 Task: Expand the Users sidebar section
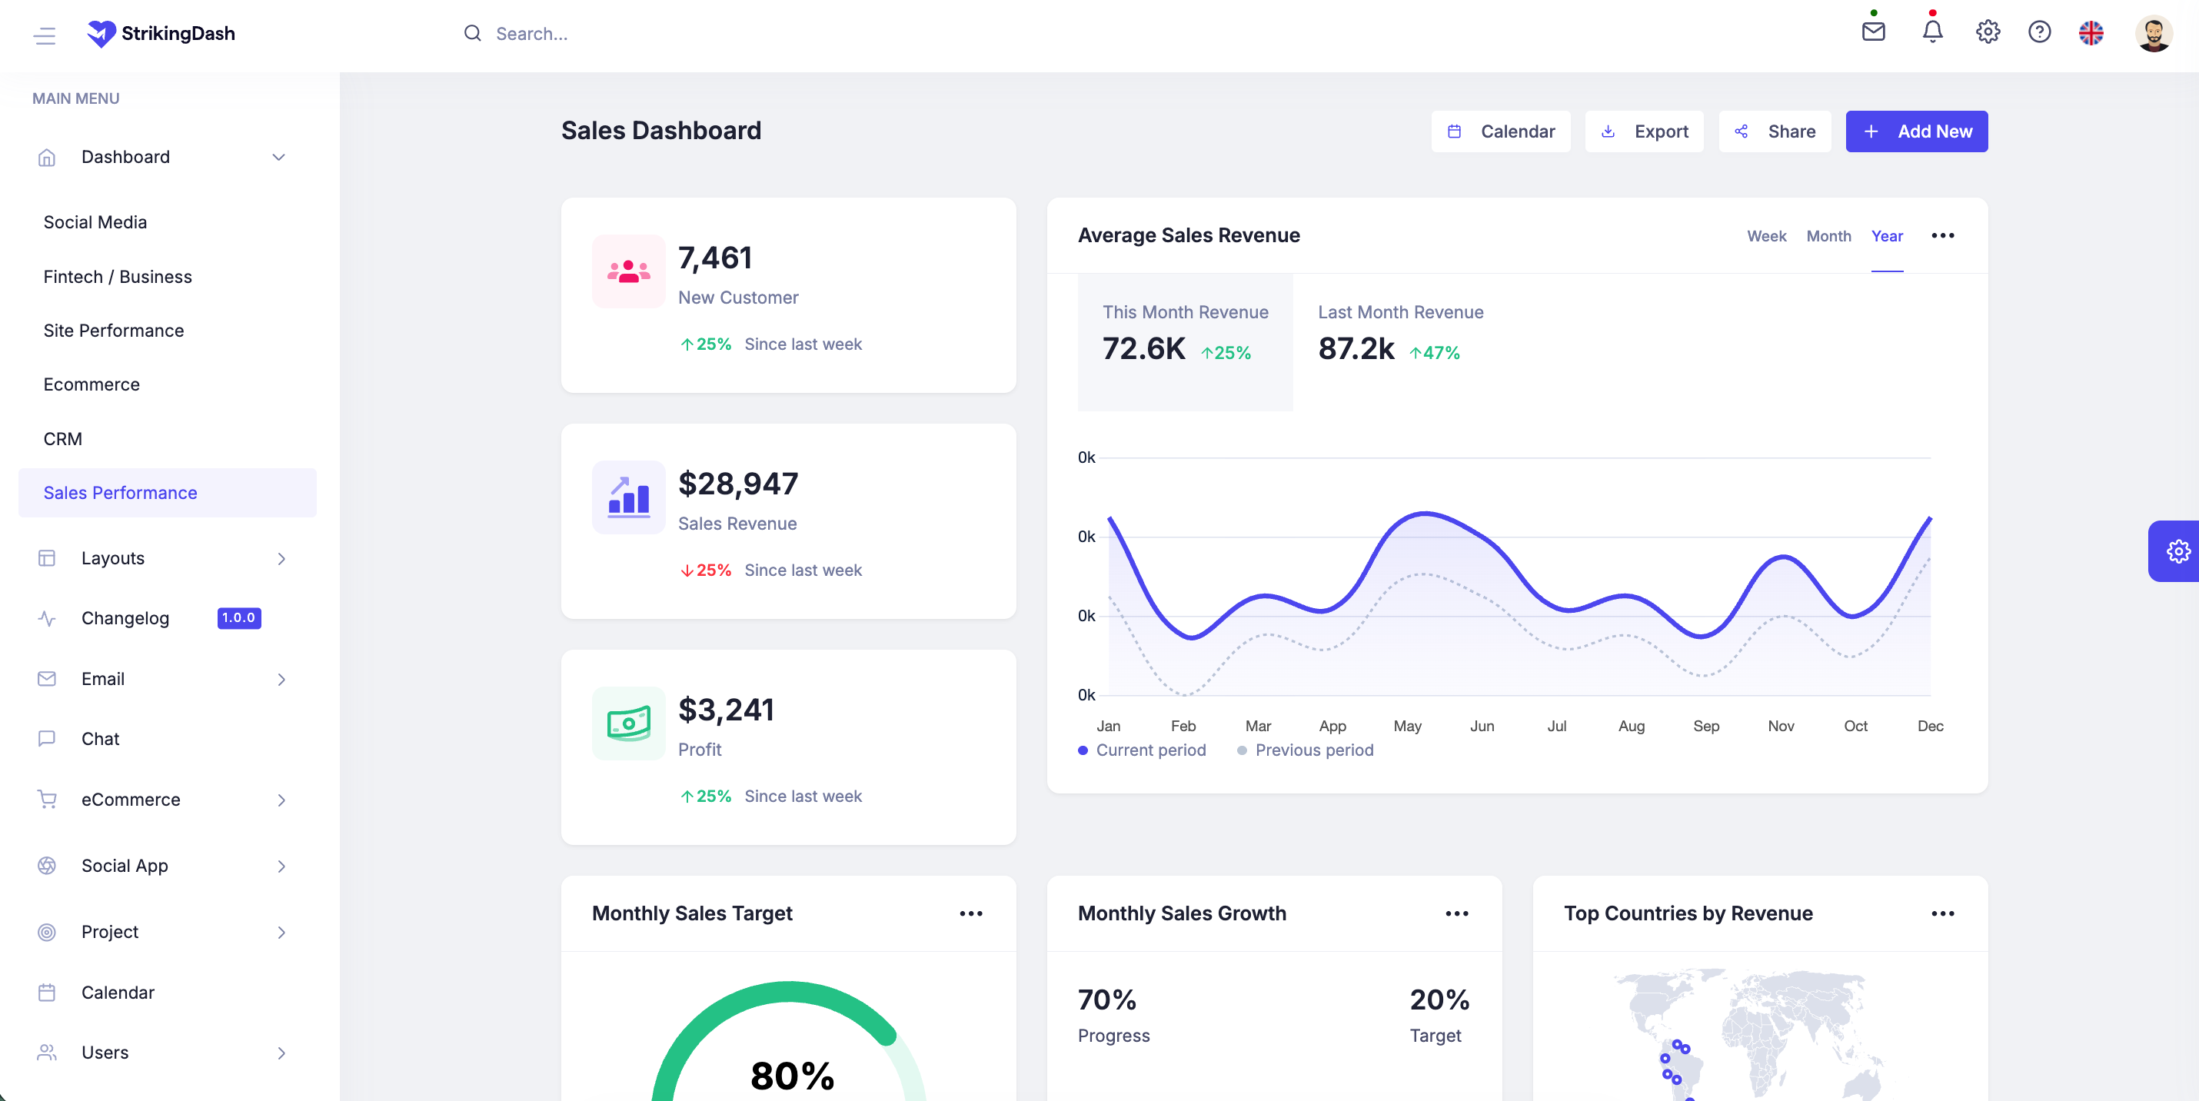point(105,1053)
